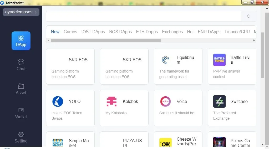The height and width of the screenshot is (149, 269).
Task: Select the ENU DApps tab
Action: pos(209,32)
